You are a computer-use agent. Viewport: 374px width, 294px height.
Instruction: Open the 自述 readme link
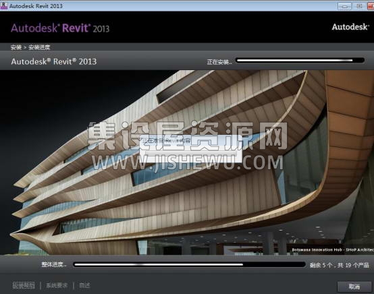(x=84, y=285)
